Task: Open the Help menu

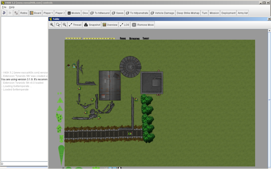Action: (12, 7)
